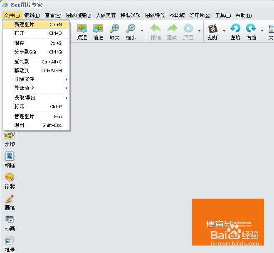The image size is (274, 253).
Task: Choose 打开 in the File menu
Action: (x=36, y=33)
